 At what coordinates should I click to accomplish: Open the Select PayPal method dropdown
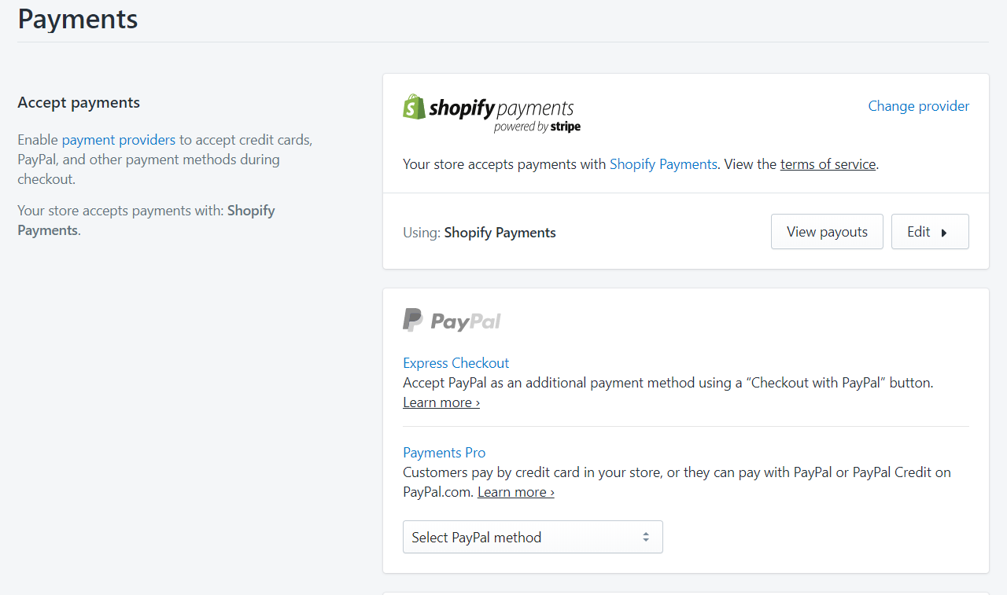533,537
